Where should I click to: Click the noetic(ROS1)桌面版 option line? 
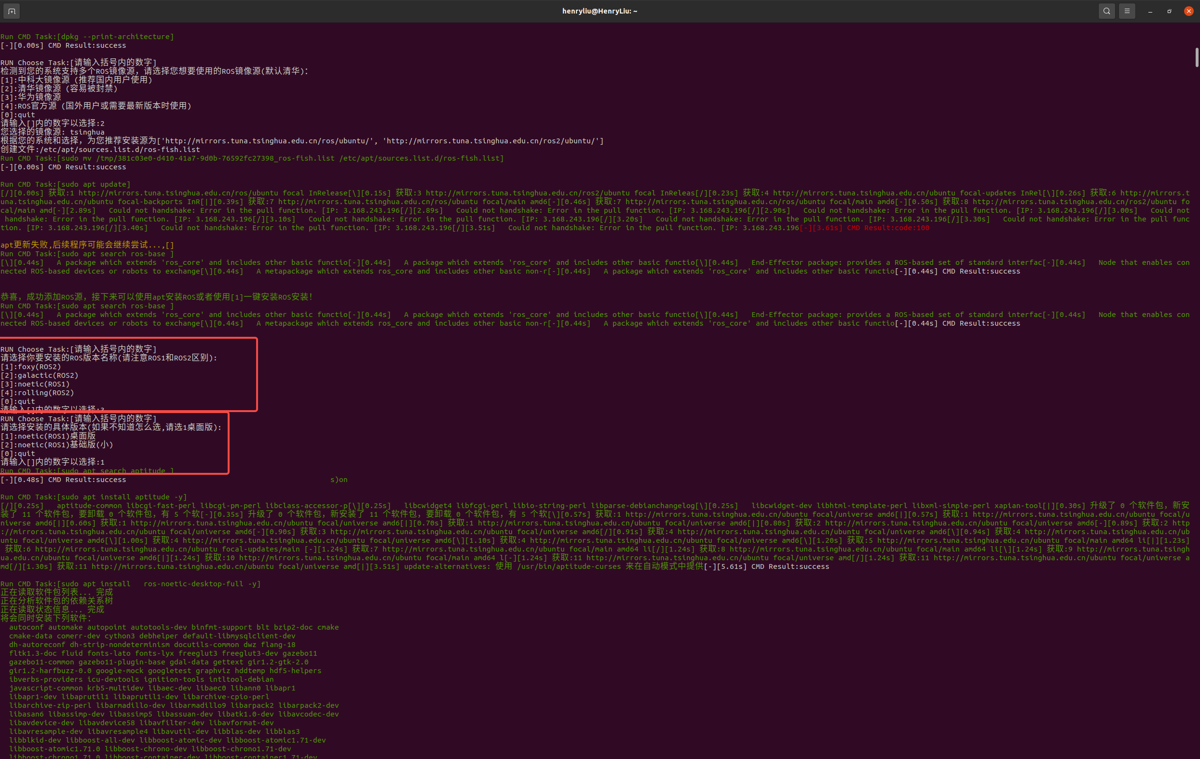(48, 436)
